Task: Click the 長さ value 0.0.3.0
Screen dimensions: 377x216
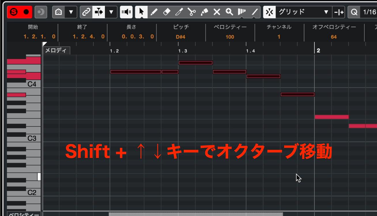Action: coord(138,37)
